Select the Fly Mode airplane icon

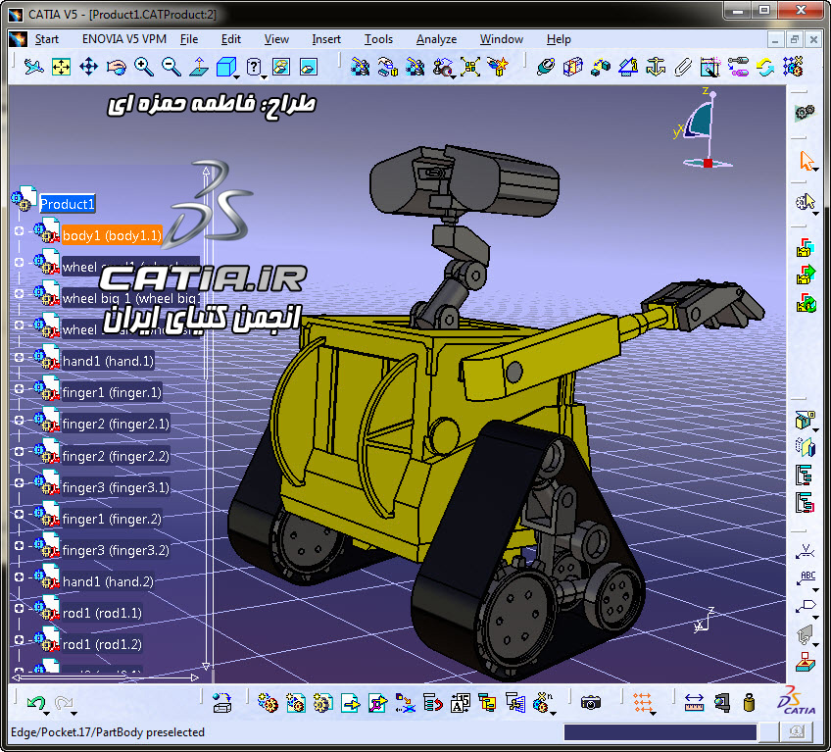coord(33,68)
